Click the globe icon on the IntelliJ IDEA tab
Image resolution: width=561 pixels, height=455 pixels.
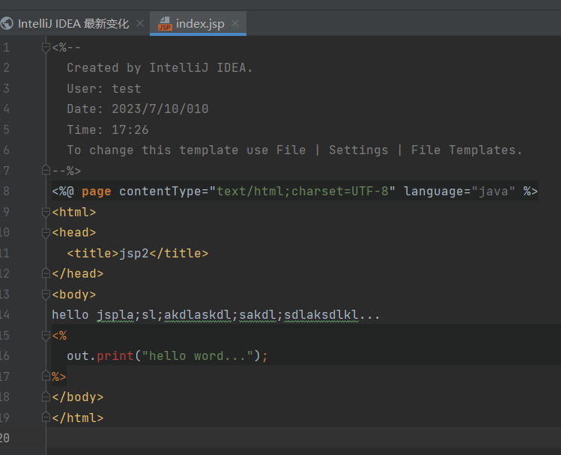pyautogui.click(x=7, y=23)
